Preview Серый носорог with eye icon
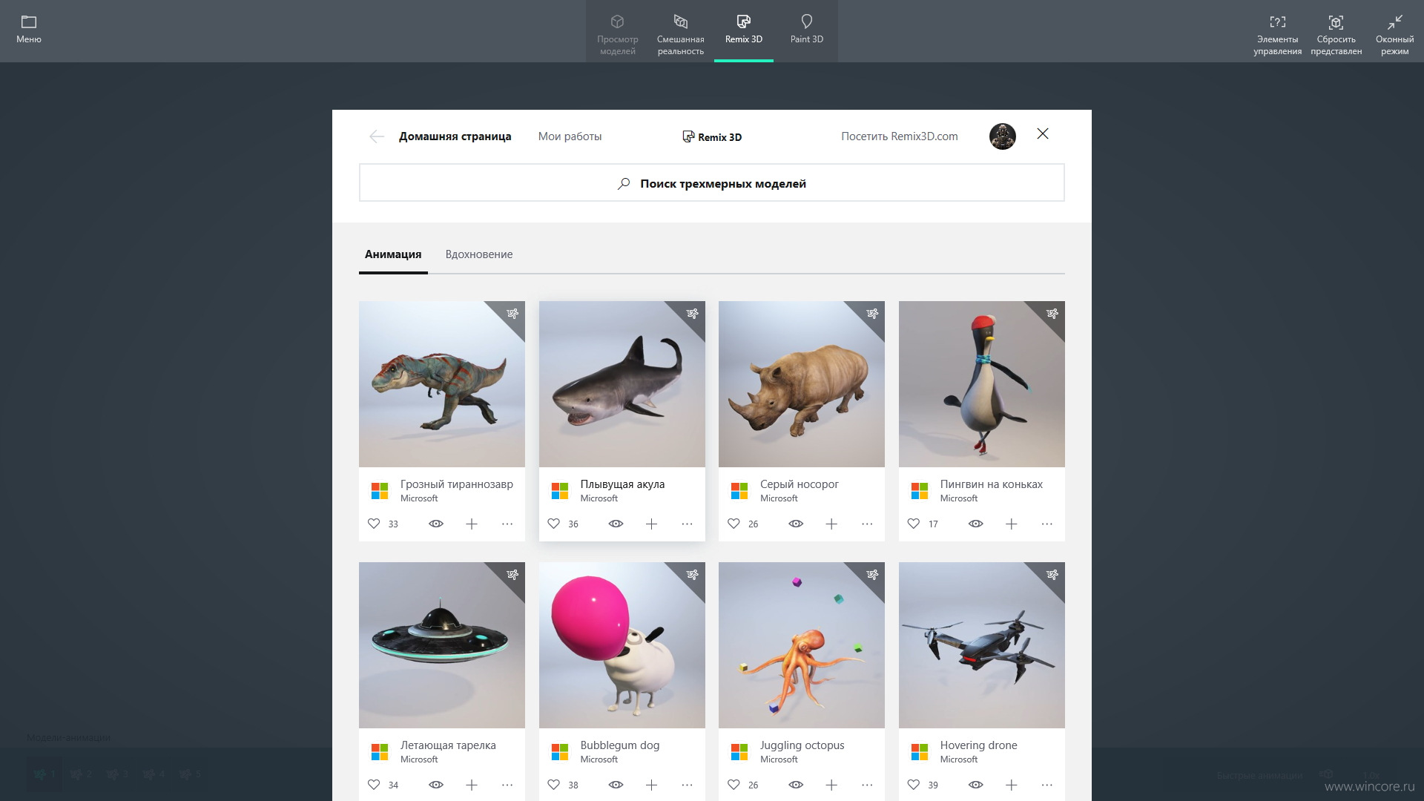 pyautogui.click(x=796, y=524)
